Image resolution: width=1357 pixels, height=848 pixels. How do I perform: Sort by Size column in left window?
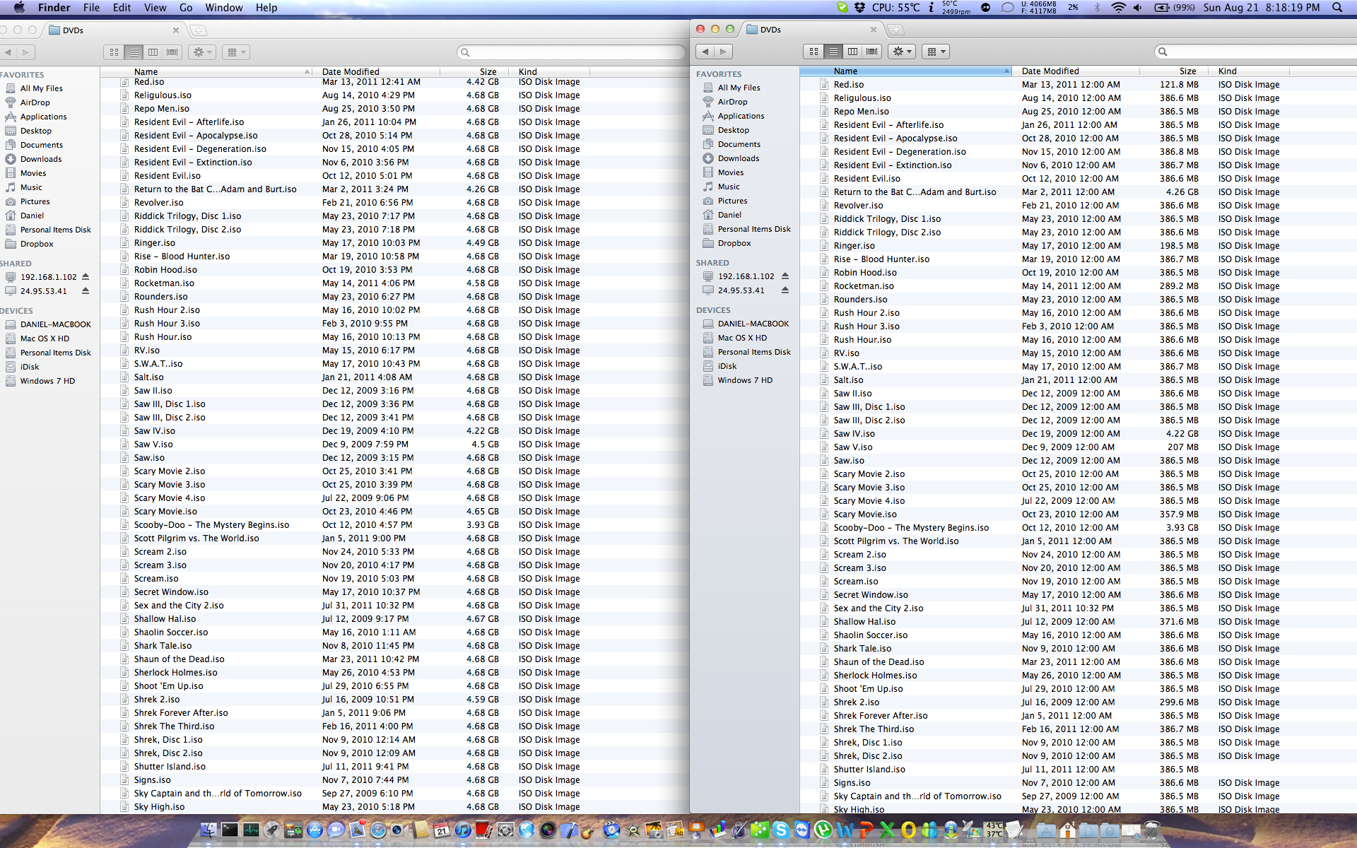(x=475, y=71)
